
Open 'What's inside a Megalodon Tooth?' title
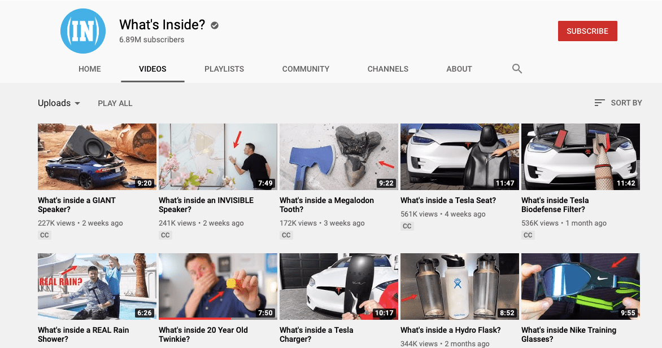pyautogui.click(x=327, y=205)
